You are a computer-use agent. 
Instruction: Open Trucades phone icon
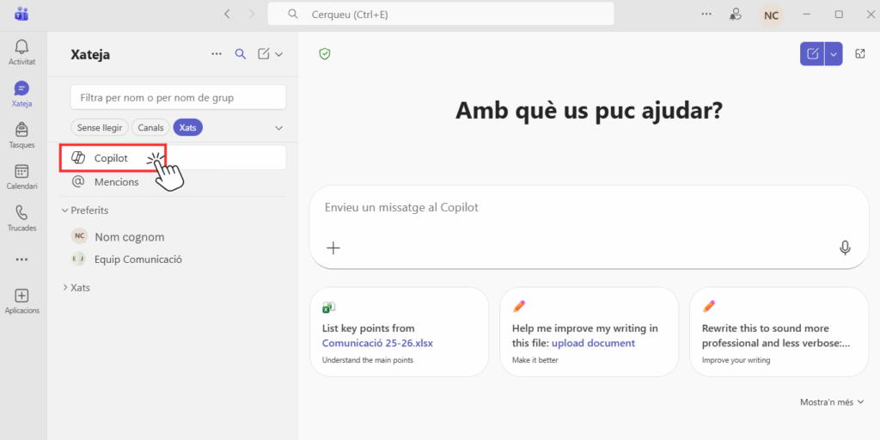[21, 217]
